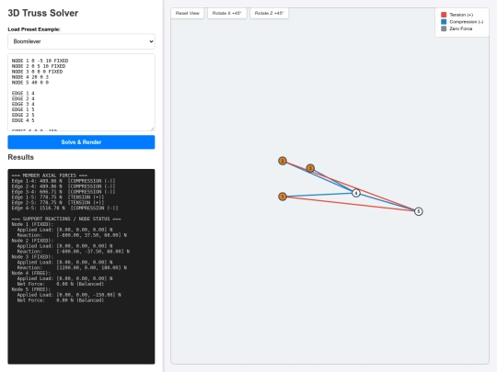Viewport: 497px width, 372px height.
Task: Click the 'Edge 3-4' result line
Action: tap(64, 192)
